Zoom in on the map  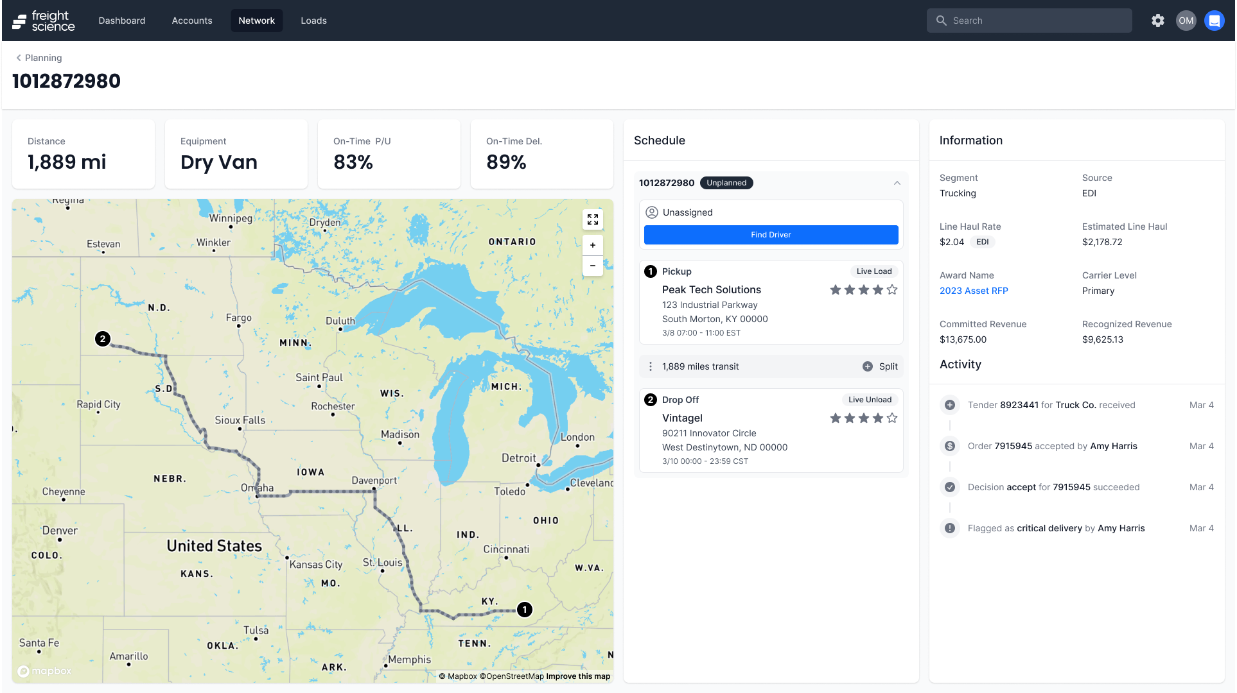(592, 245)
